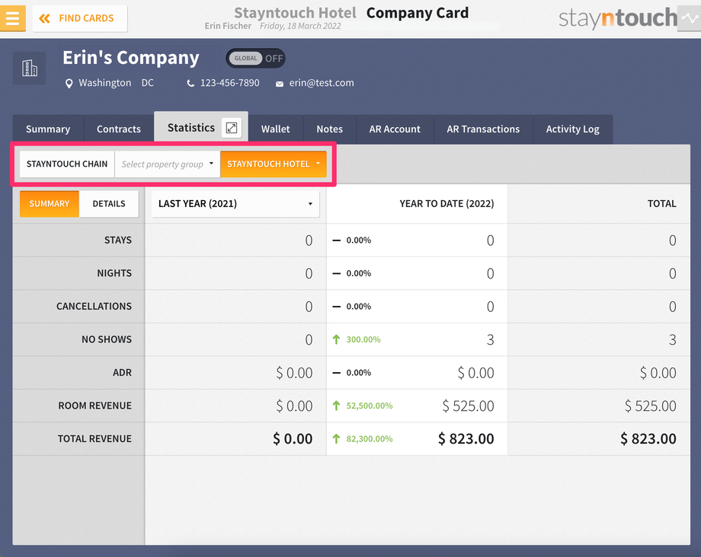Click the Total column $ 823.00 value
Viewport: 701px width, 557px height.
[648, 439]
